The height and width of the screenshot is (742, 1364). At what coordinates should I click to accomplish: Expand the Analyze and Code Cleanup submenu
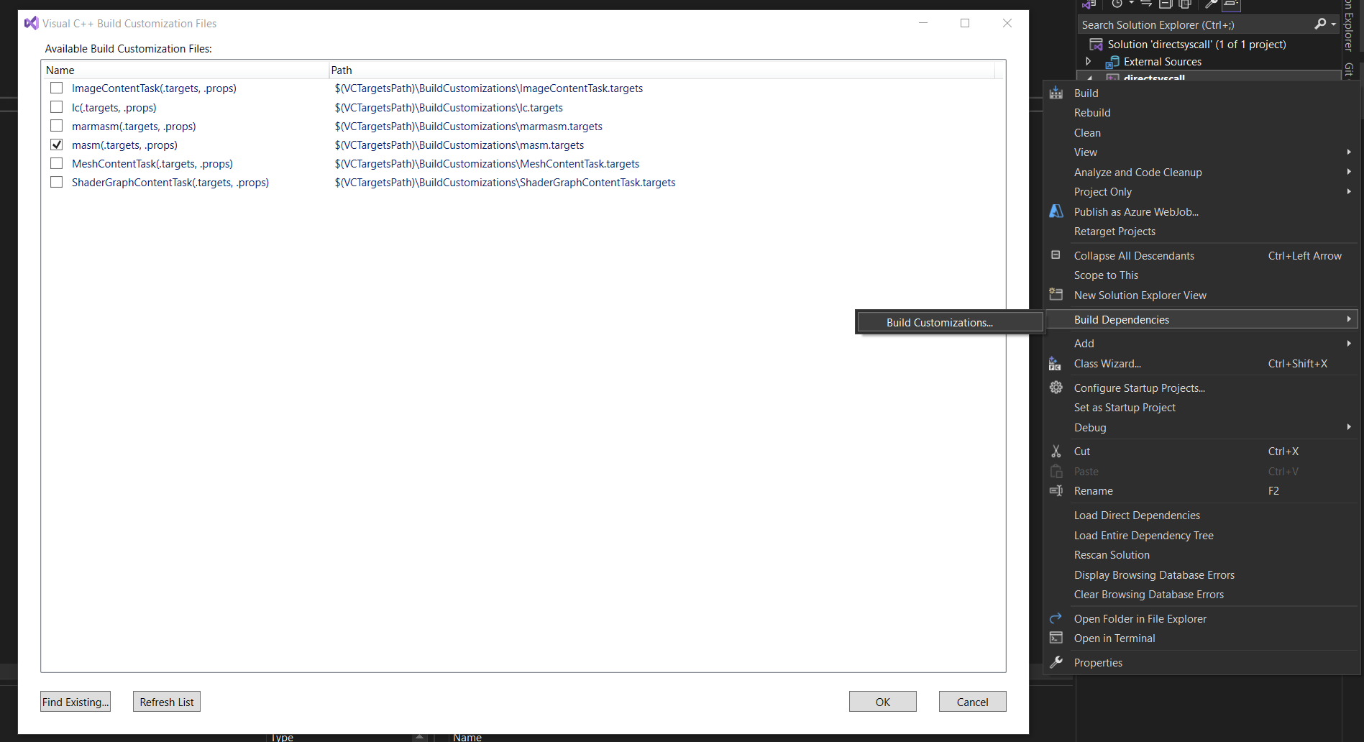coord(1348,172)
